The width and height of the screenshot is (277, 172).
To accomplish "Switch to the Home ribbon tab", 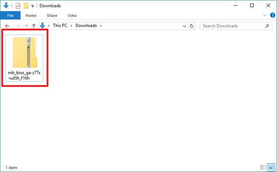I will (31, 15).
